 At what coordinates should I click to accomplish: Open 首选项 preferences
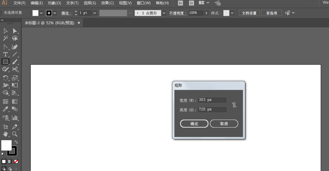pos(271,13)
